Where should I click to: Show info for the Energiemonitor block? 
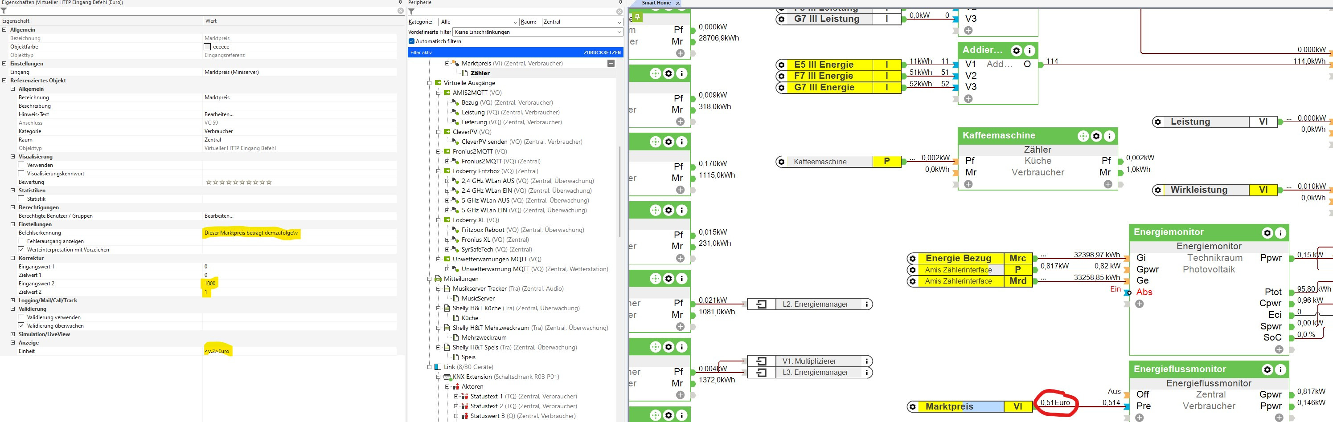[1281, 233]
